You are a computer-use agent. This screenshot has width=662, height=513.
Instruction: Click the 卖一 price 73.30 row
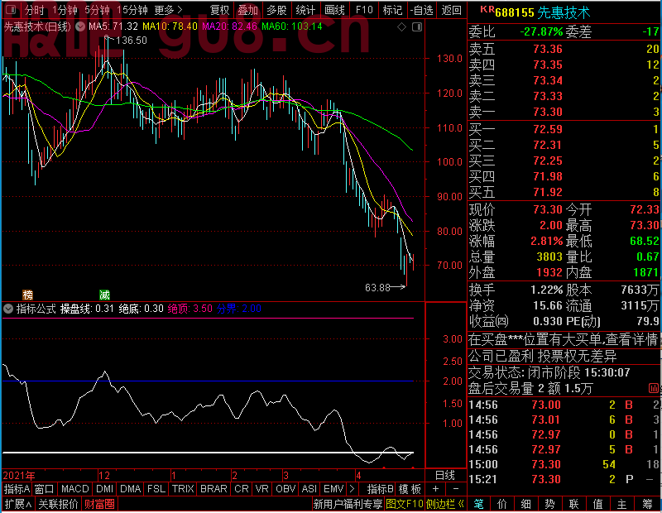coord(564,112)
